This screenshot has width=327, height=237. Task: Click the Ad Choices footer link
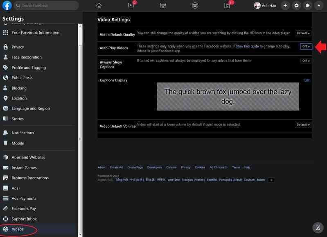pos(219,167)
